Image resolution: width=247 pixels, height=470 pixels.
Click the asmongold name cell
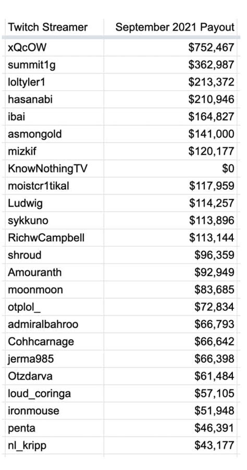click(x=55, y=134)
